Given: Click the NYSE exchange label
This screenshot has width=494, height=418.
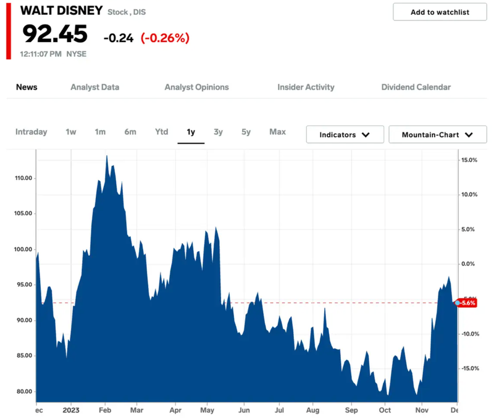Looking at the screenshot, I should click(76, 54).
